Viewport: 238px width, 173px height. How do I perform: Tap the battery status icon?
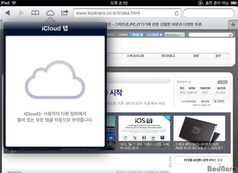tap(234, 3)
